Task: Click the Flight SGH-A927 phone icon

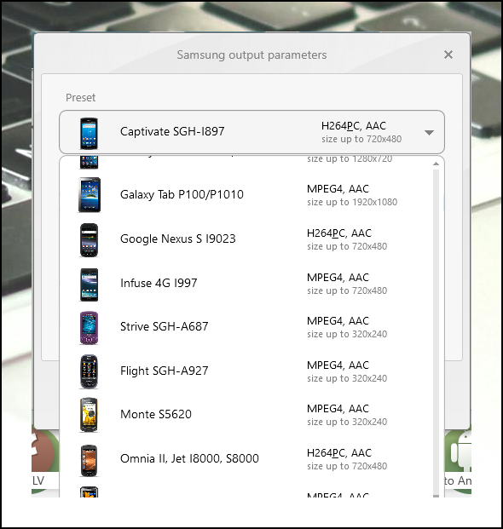Action: (x=90, y=371)
